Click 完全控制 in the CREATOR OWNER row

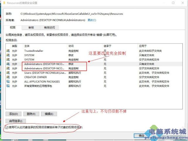coord(73,77)
